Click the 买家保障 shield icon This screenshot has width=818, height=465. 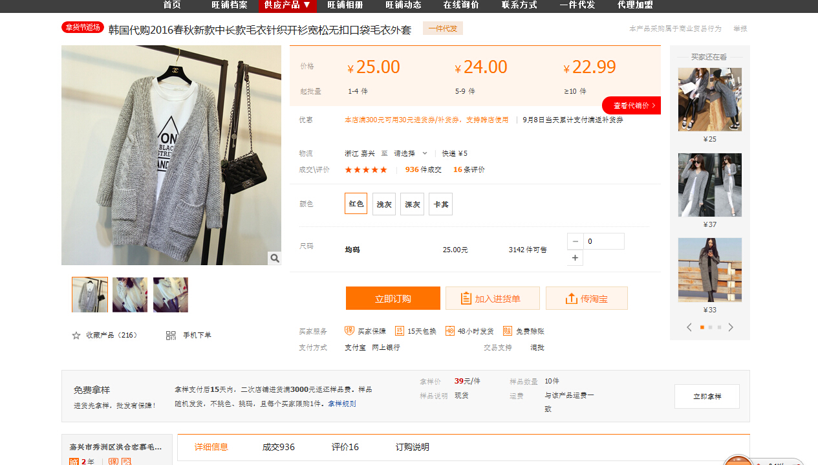coord(349,330)
